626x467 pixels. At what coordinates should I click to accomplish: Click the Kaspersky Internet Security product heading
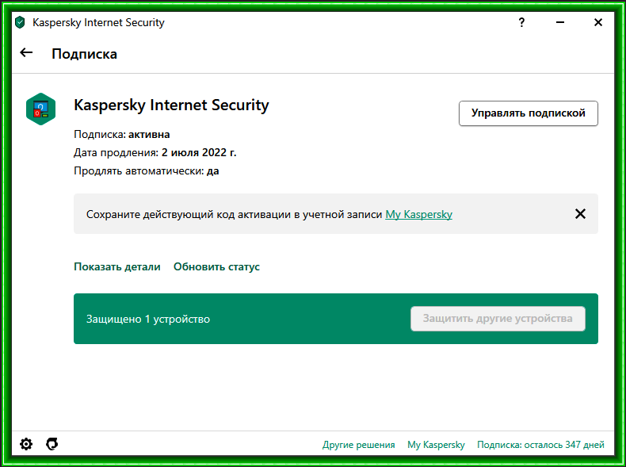click(x=171, y=105)
